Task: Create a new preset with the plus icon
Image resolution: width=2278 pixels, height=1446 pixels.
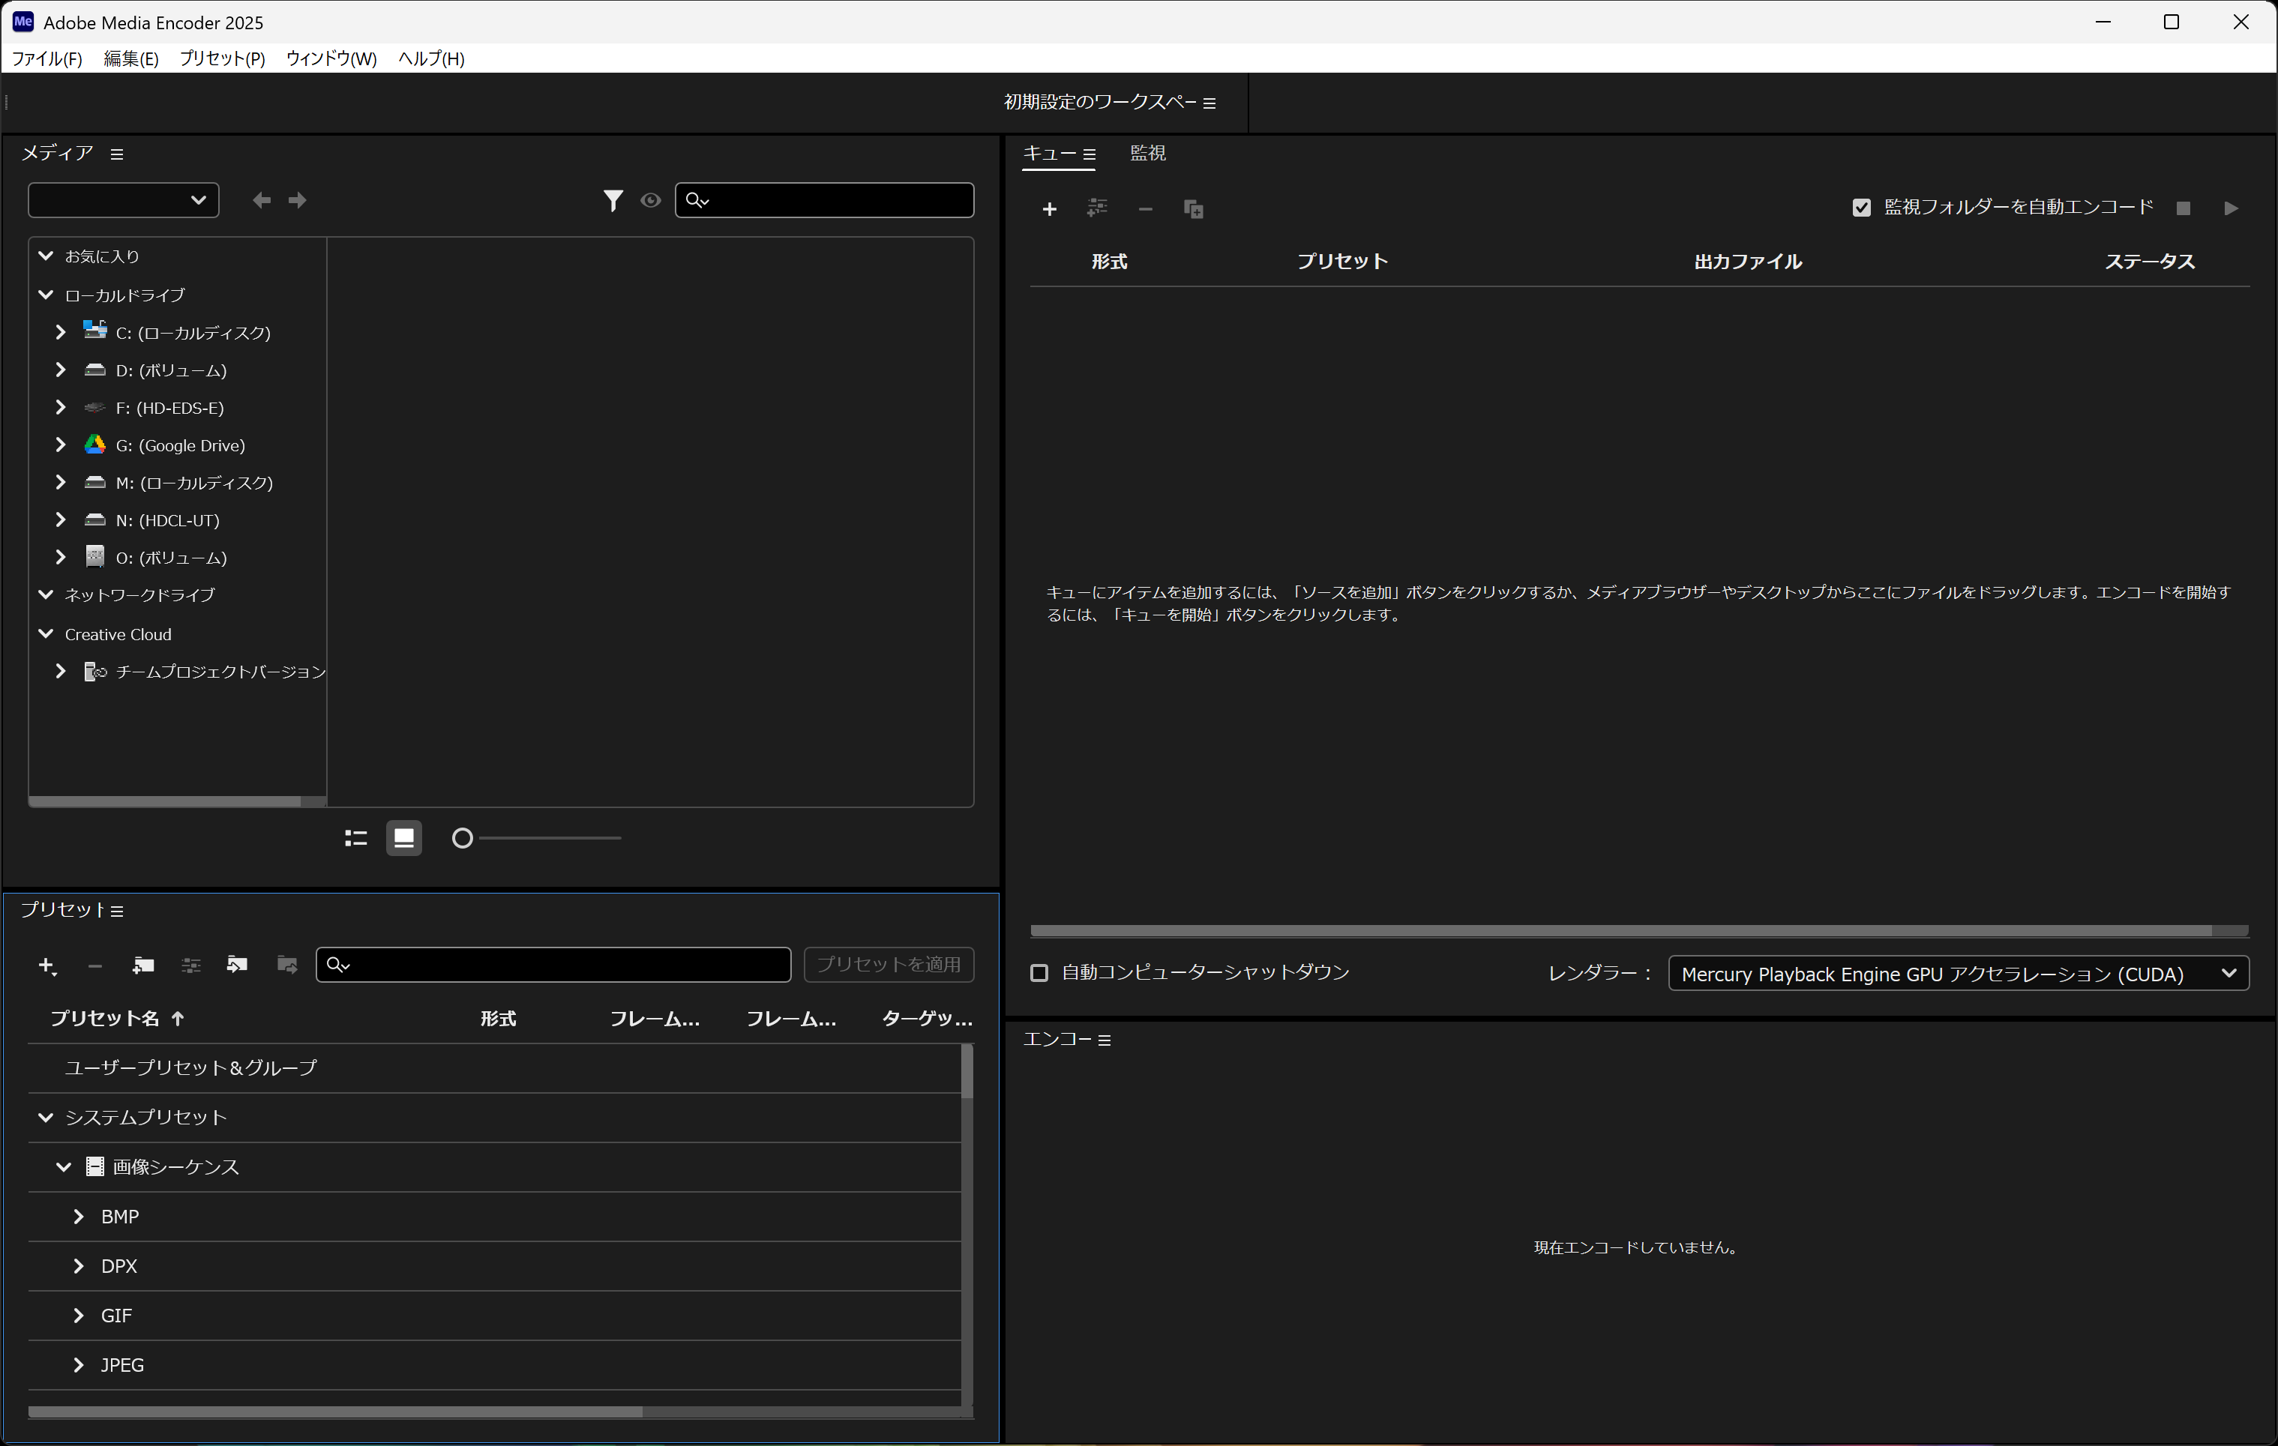Action: [x=47, y=965]
